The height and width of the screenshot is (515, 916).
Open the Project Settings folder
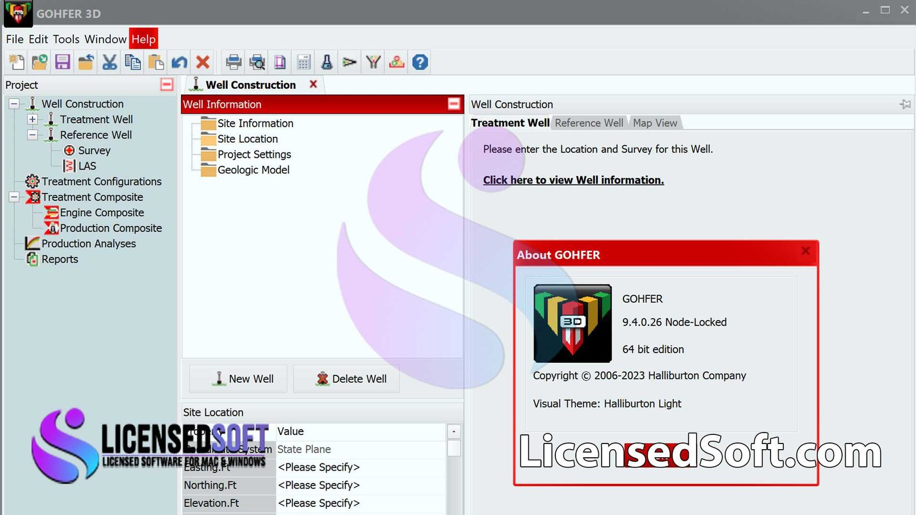click(254, 154)
